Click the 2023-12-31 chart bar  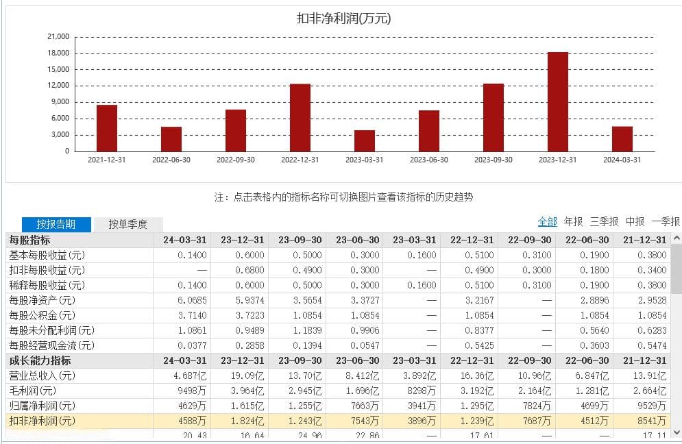(558, 102)
